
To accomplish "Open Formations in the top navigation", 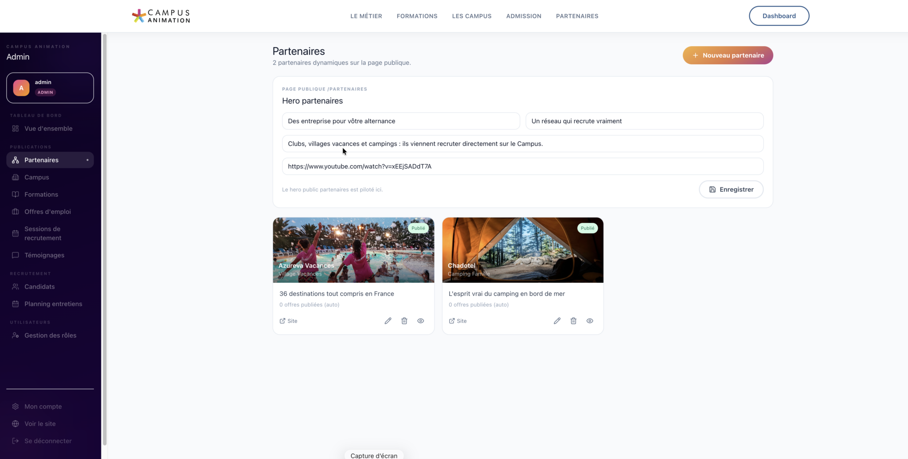I will [x=417, y=16].
